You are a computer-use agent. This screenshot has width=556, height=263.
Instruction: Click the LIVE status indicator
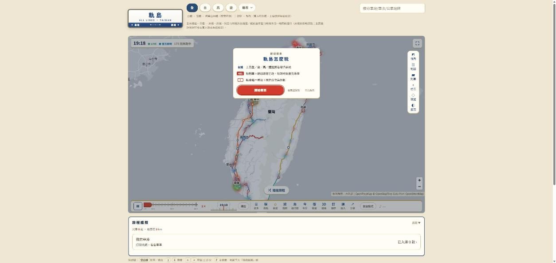(153, 44)
